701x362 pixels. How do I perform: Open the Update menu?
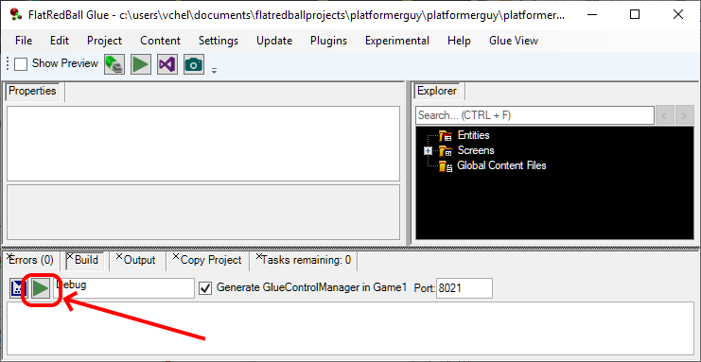tap(274, 41)
